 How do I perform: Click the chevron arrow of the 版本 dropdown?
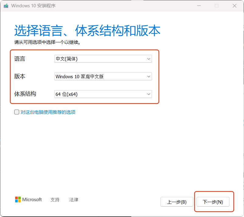tap(149, 77)
